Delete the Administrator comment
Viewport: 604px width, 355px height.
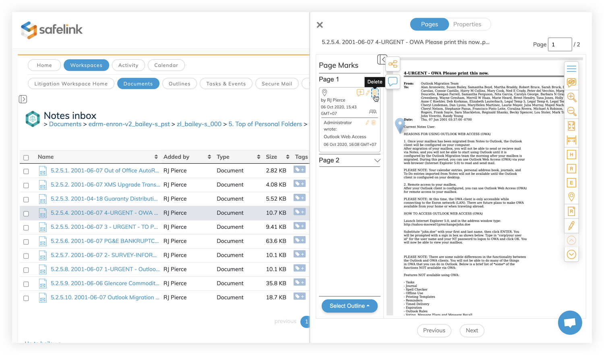[374, 122]
